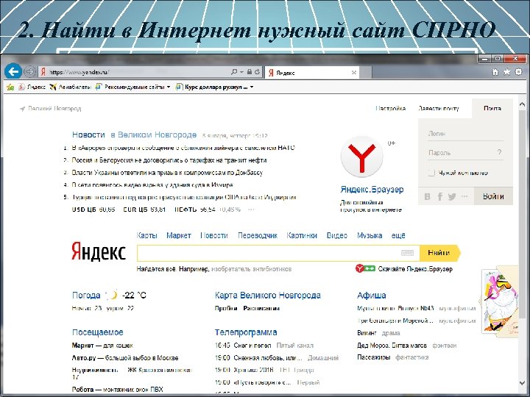Open the Настройка link

[390, 109]
